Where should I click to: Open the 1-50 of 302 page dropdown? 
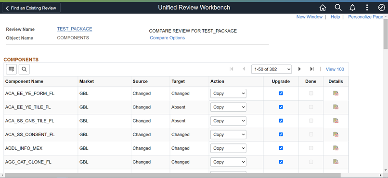tap(272, 69)
